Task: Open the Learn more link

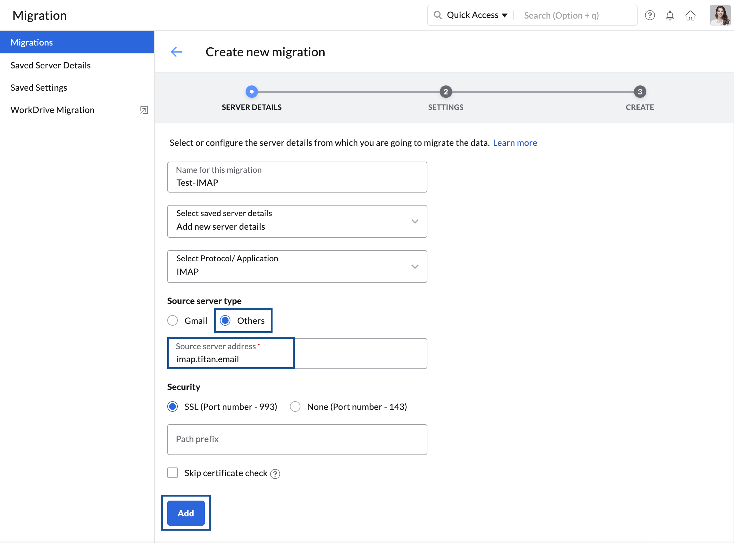Action: tap(515, 143)
